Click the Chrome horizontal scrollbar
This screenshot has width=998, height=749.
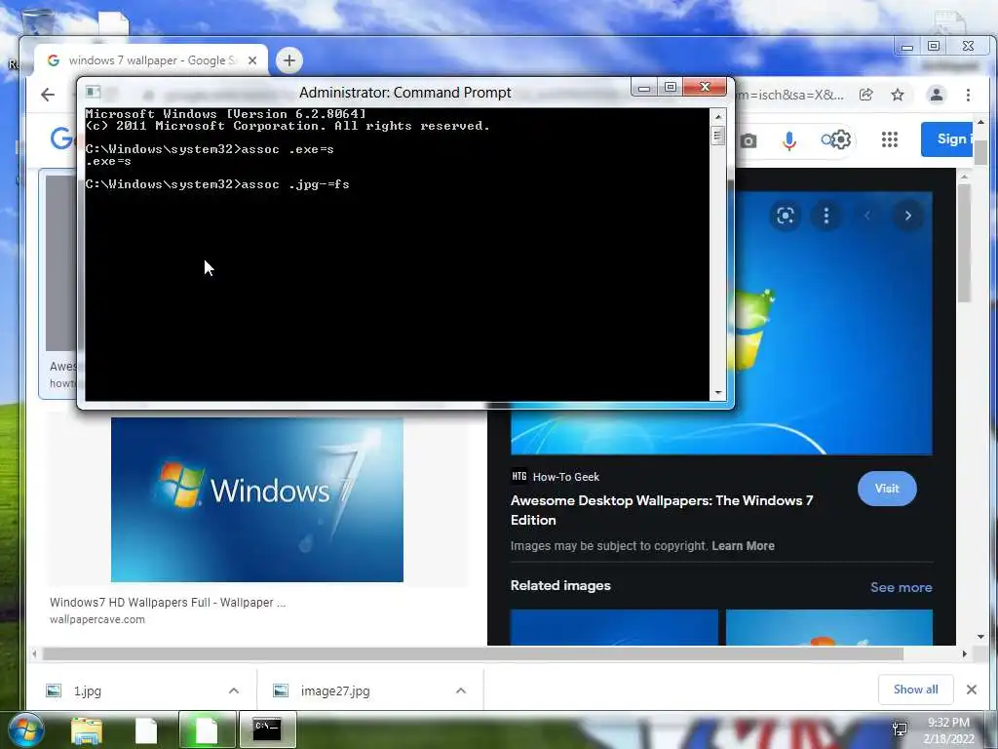pos(473,654)
